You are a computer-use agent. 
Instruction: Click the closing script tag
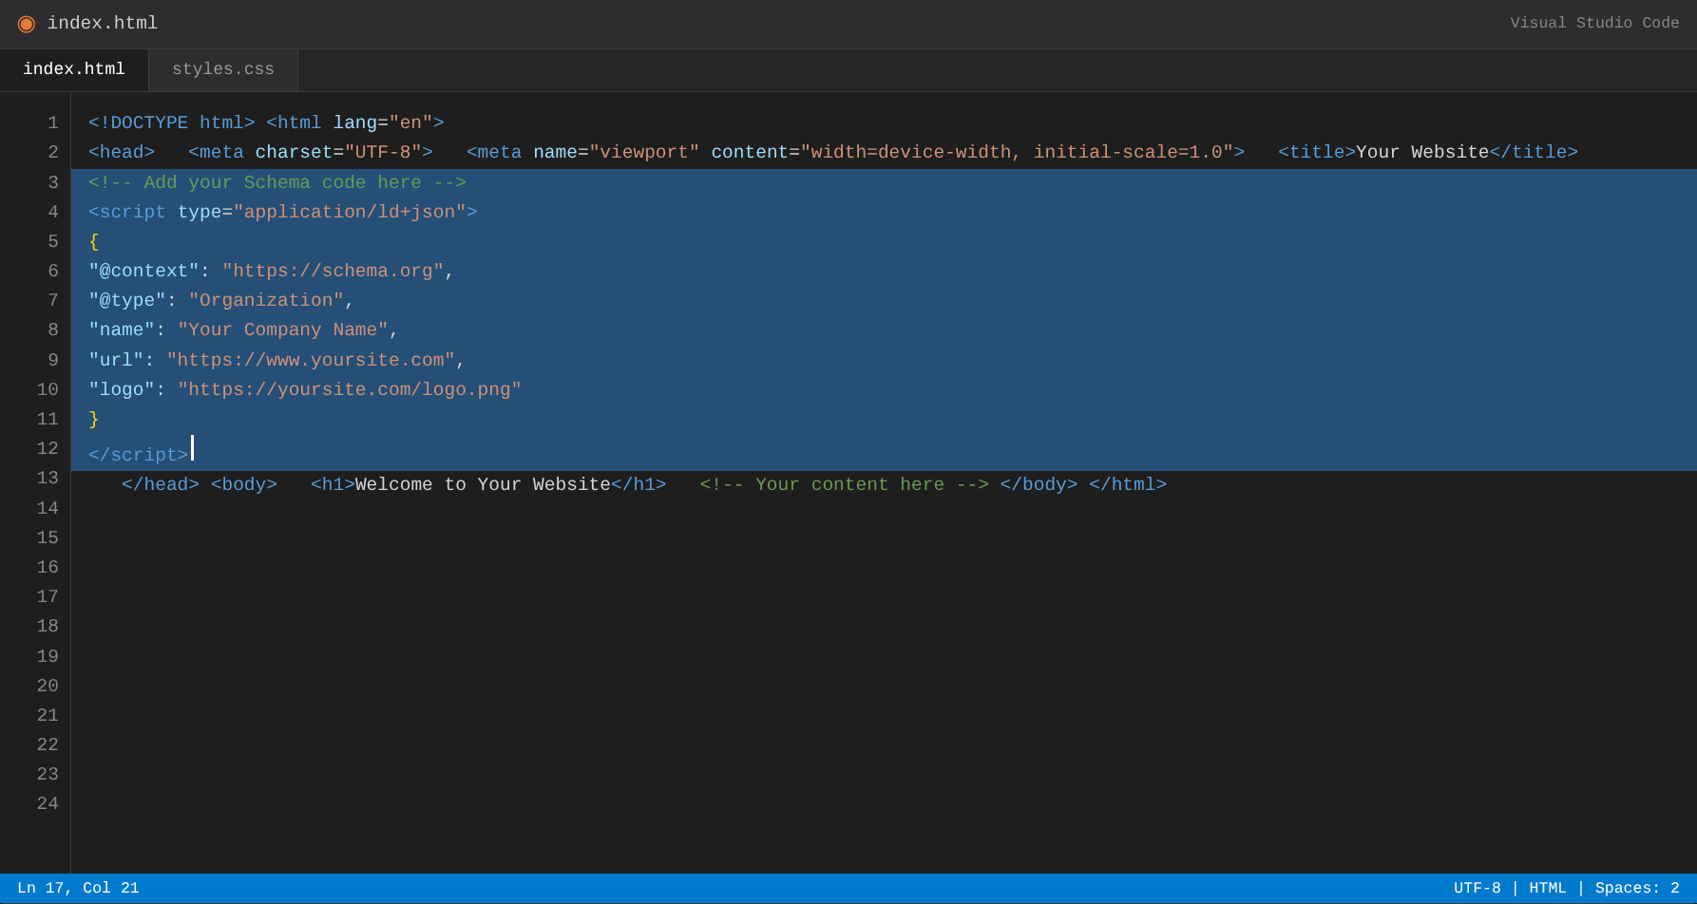tap(138, 455)
